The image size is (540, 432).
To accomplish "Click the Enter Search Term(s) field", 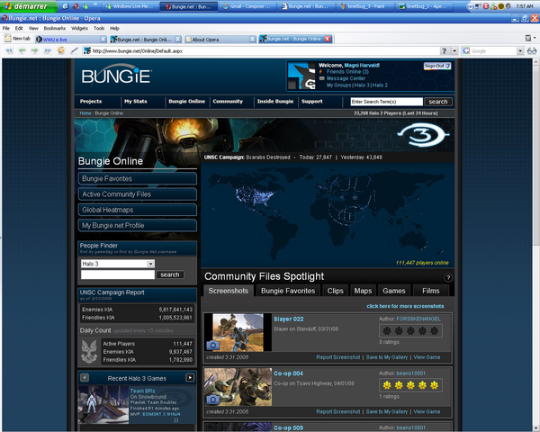I will pyautogui.click(x=386, y=102).
